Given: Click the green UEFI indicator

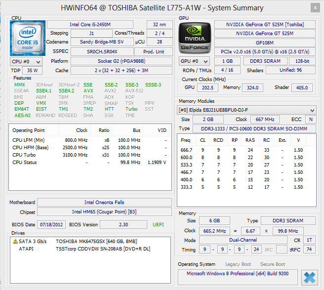Looking at the screenshot, I should pyautogui.click(x=158, y=224).
